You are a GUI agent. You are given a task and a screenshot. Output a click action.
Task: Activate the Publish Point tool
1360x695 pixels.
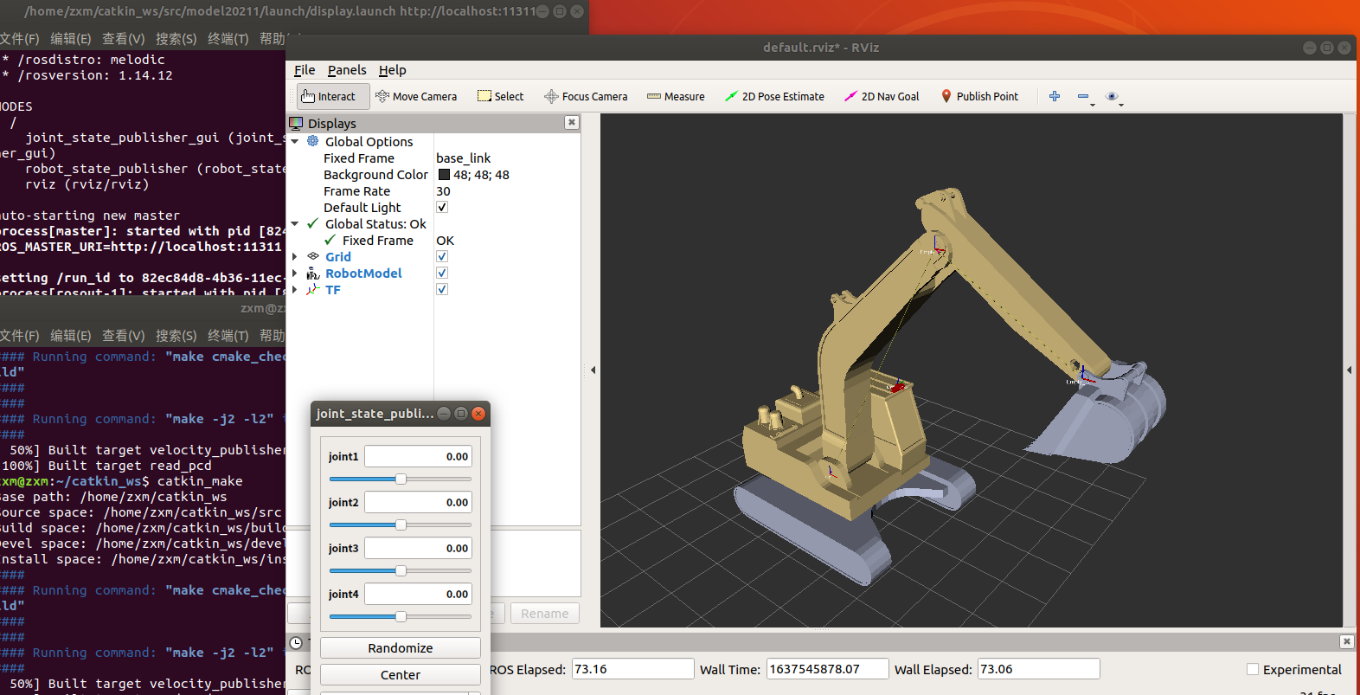[979, 96]
